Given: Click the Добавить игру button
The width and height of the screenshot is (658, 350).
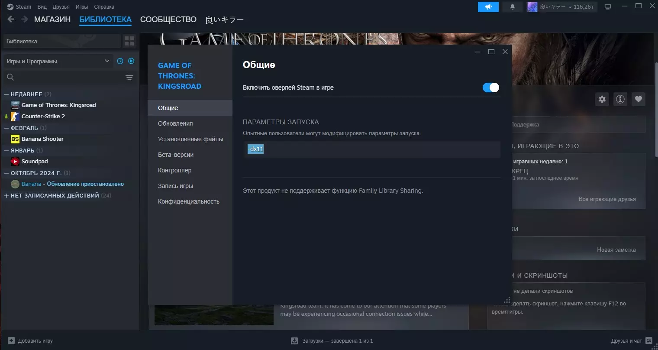Looking at the screenshot, I should (x=30, y=341).
